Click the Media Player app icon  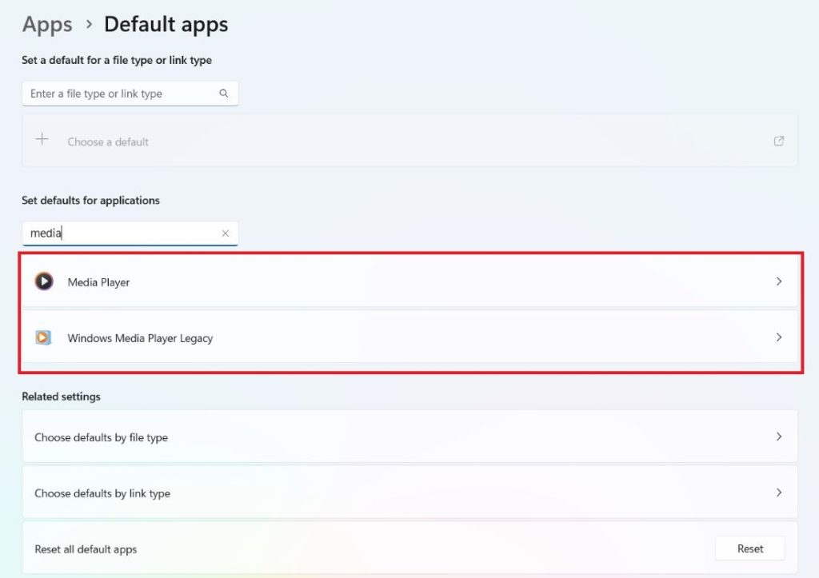pyautogui.click(x=44, y=281)
